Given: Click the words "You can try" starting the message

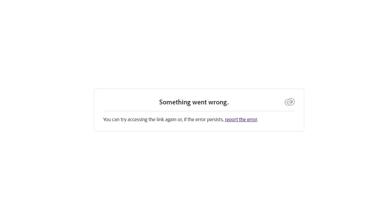Looking at the screenshot, I should tap(114, 119).
